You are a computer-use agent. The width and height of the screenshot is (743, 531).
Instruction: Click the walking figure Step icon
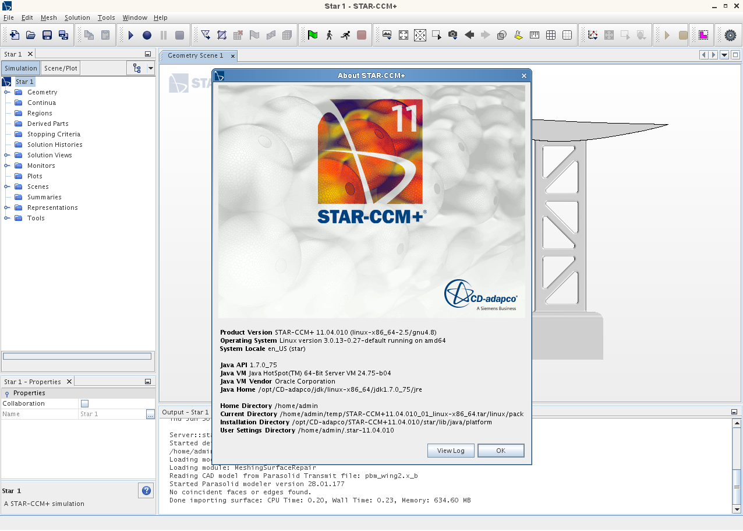[x=329, y=35]
